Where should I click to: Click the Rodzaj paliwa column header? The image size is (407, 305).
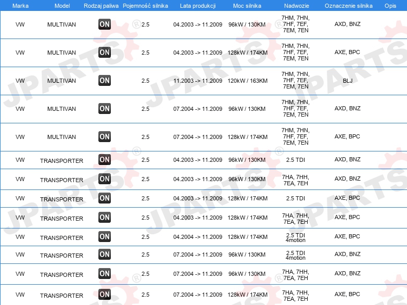tap(101, 6)
